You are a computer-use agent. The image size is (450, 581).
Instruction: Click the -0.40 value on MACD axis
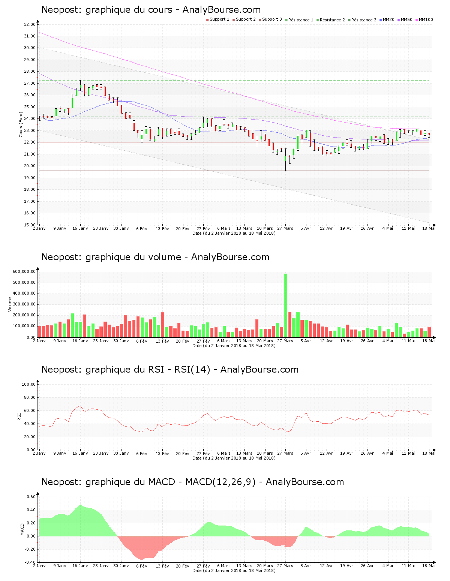(30, 562)
